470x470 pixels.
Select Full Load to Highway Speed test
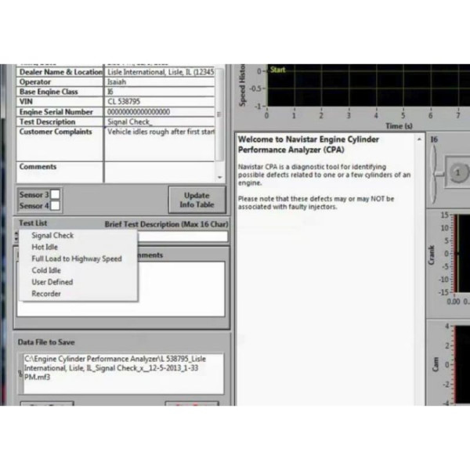pyautogui.click(x=76, y=258)
